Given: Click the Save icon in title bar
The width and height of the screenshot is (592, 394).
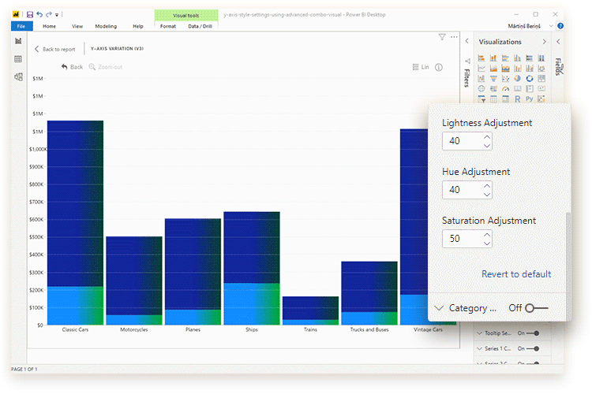Looking at the screenshot, I should [x=30, y=14].
